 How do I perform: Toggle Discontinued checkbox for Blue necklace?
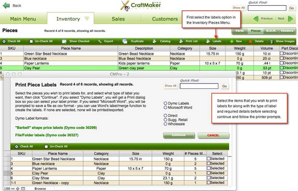point(281,58)
